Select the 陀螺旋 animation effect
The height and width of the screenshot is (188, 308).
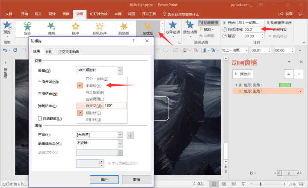coord(148,29)
